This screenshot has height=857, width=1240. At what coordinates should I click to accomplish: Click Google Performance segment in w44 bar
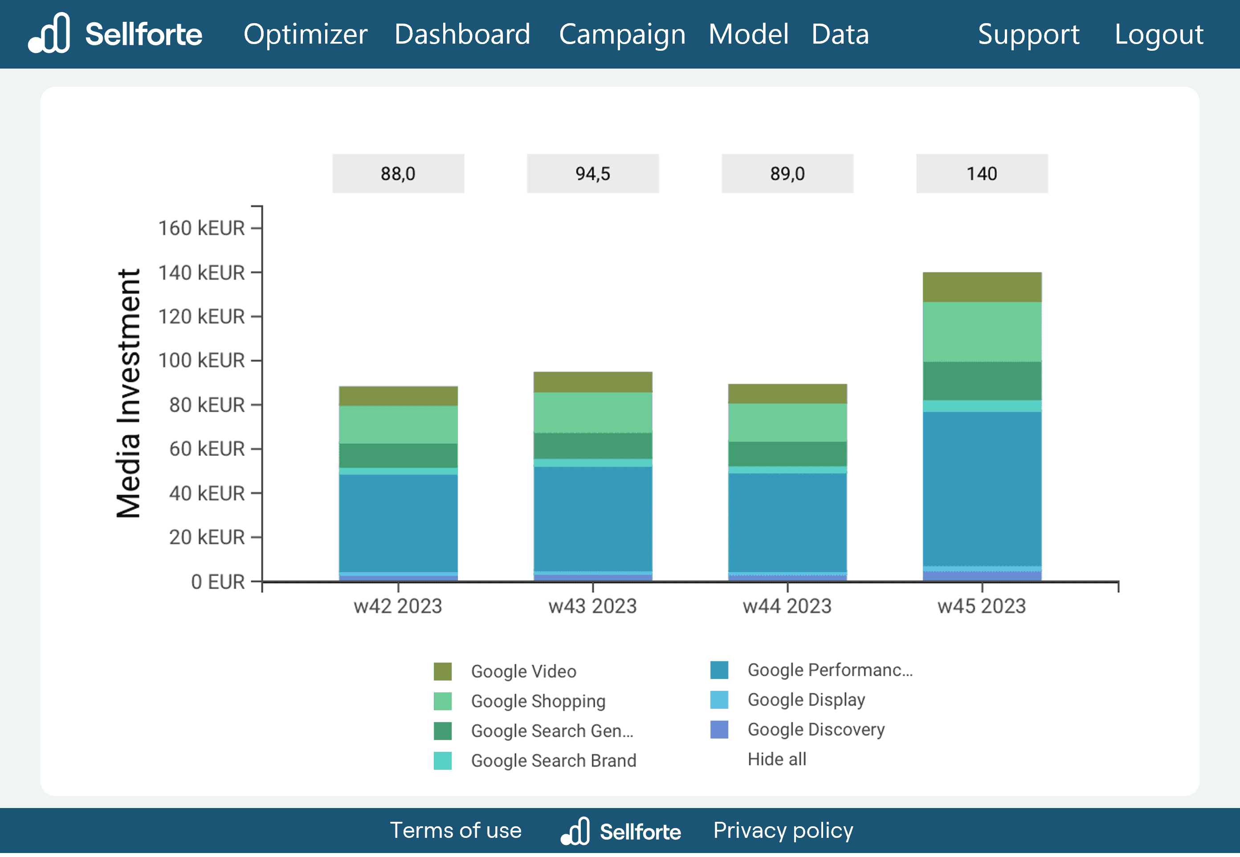pos(787,523)
